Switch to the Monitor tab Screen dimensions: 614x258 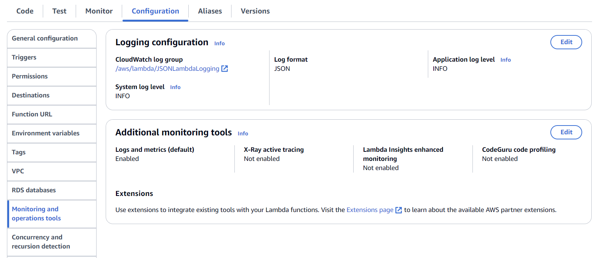(99, 11)
